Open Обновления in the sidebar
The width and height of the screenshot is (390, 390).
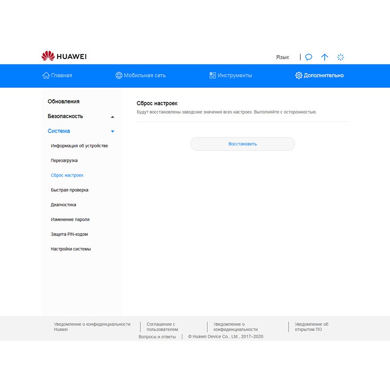[63, 101]
